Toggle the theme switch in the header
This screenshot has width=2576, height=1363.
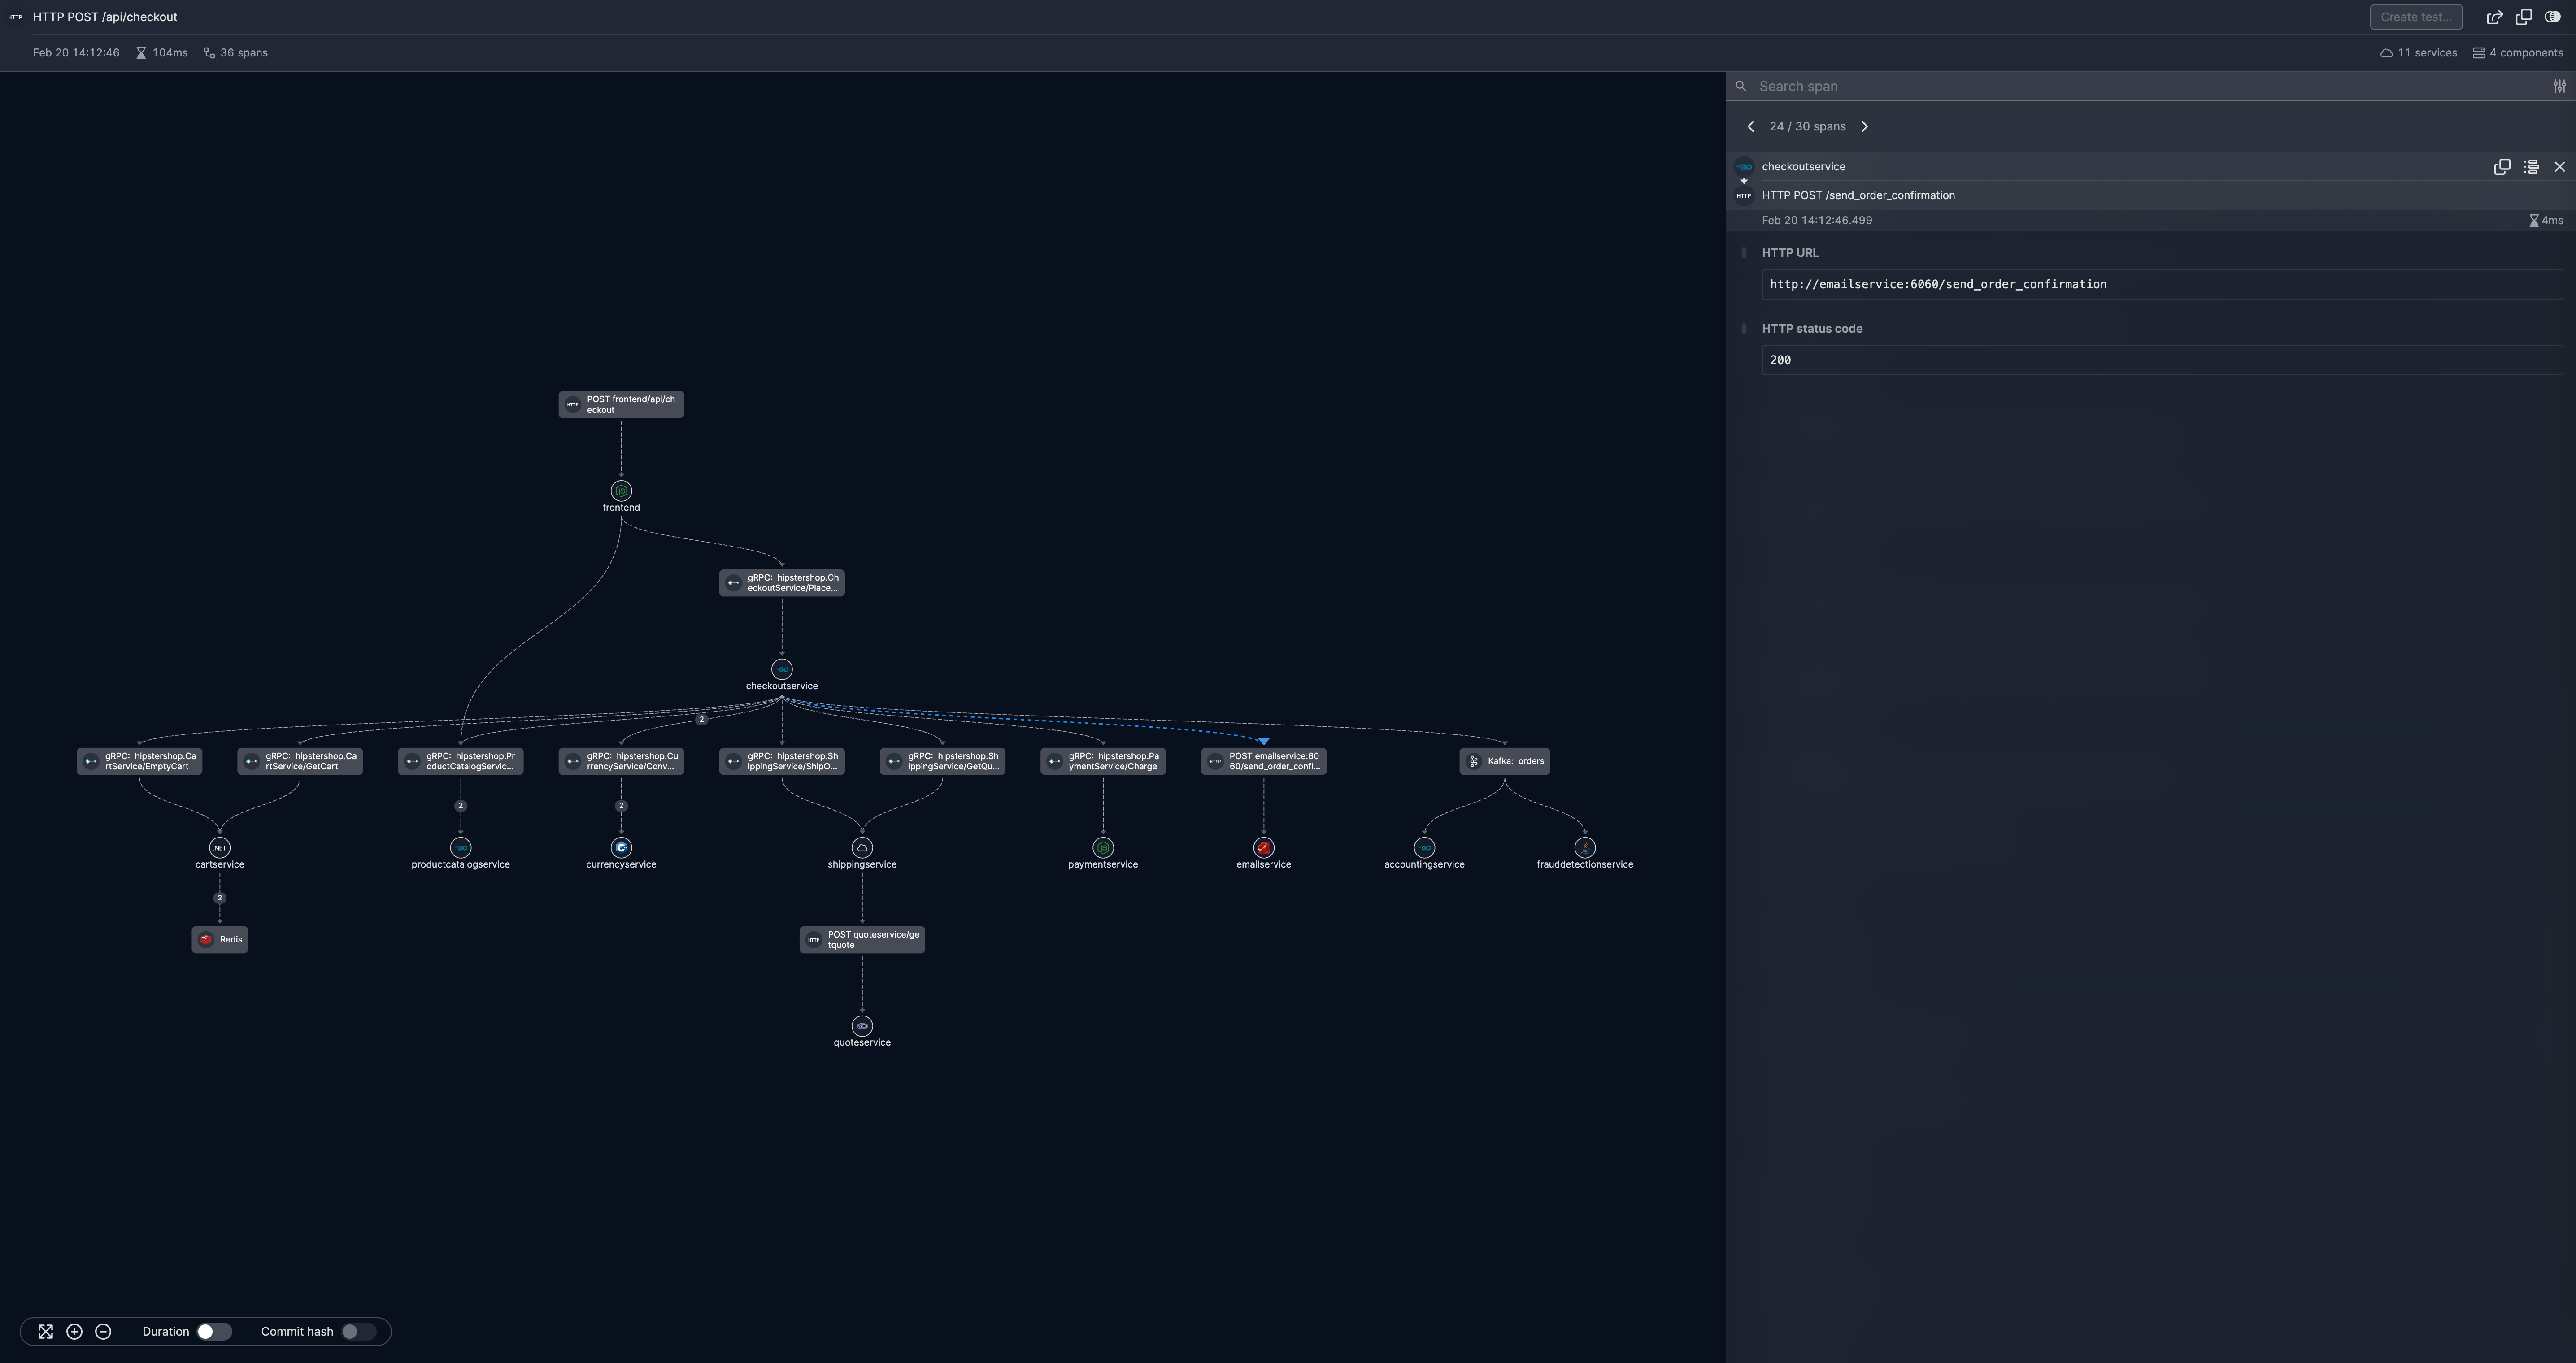click(2552, 17)
